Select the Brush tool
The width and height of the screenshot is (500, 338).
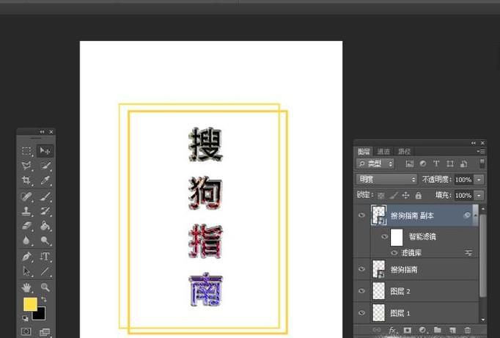[45, 196]
